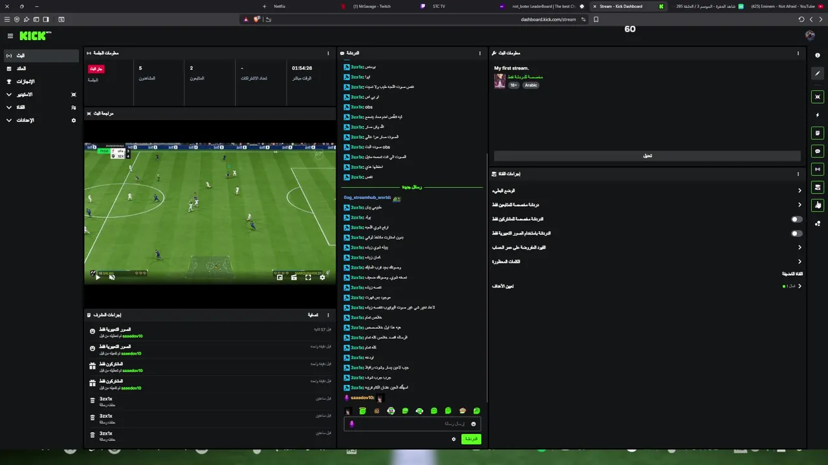Bookmark this page via address bar icon

pyautogui.click(x=596, y=19)
